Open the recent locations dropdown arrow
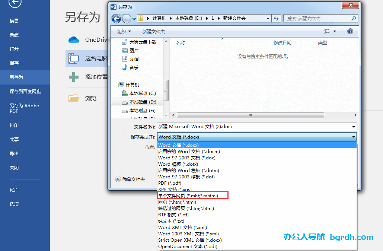 pyautogui.click(x=134, y=19)
